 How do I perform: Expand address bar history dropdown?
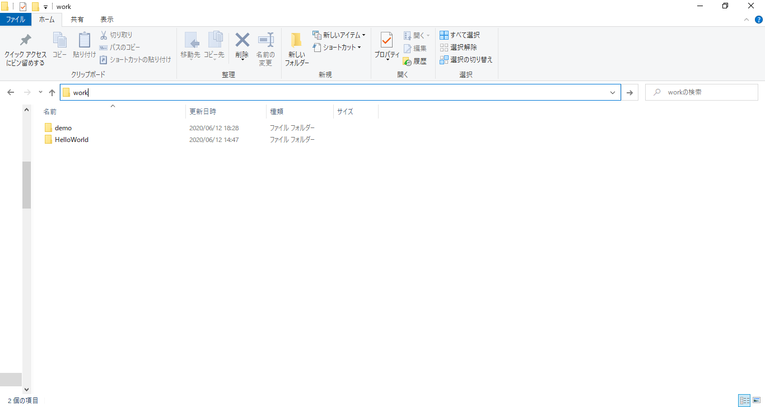click(x=613, y=93)
